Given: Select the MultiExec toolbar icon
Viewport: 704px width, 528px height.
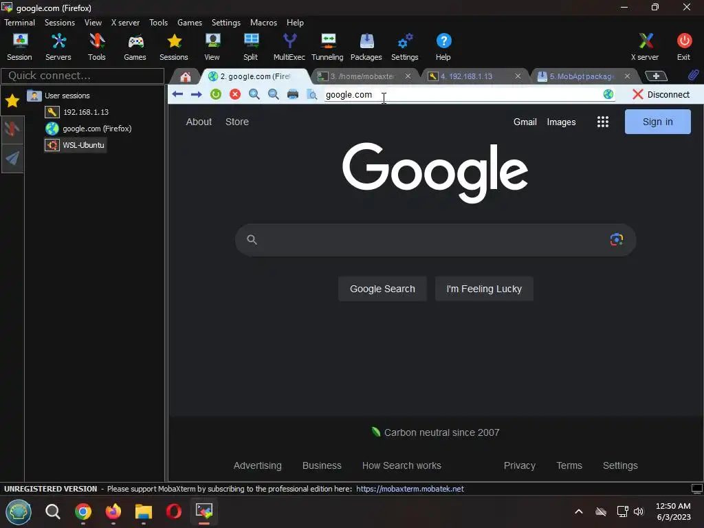Looking at the screenshot, I should [289, 47].
